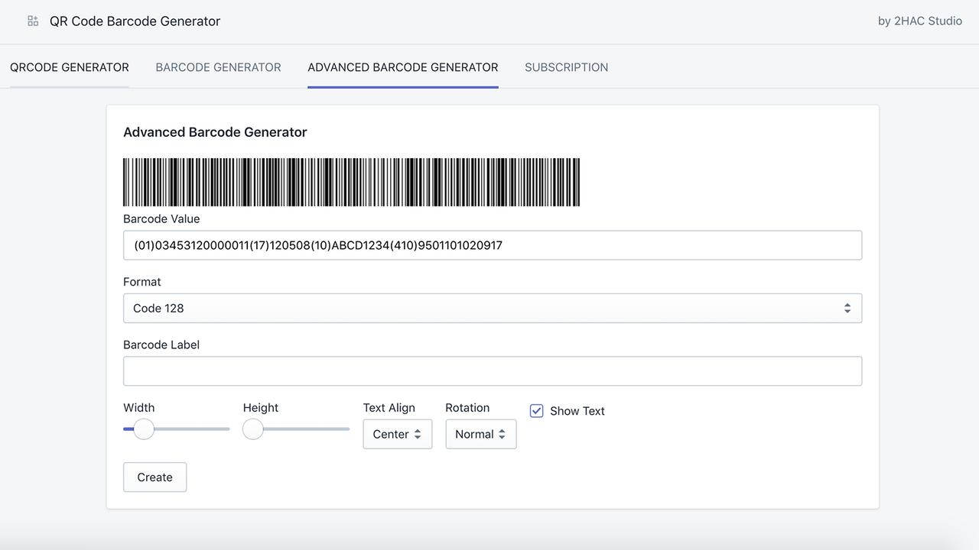Click the generated barcode image
This screenshot has width=979, height=550.
click(x=352, y=182)
